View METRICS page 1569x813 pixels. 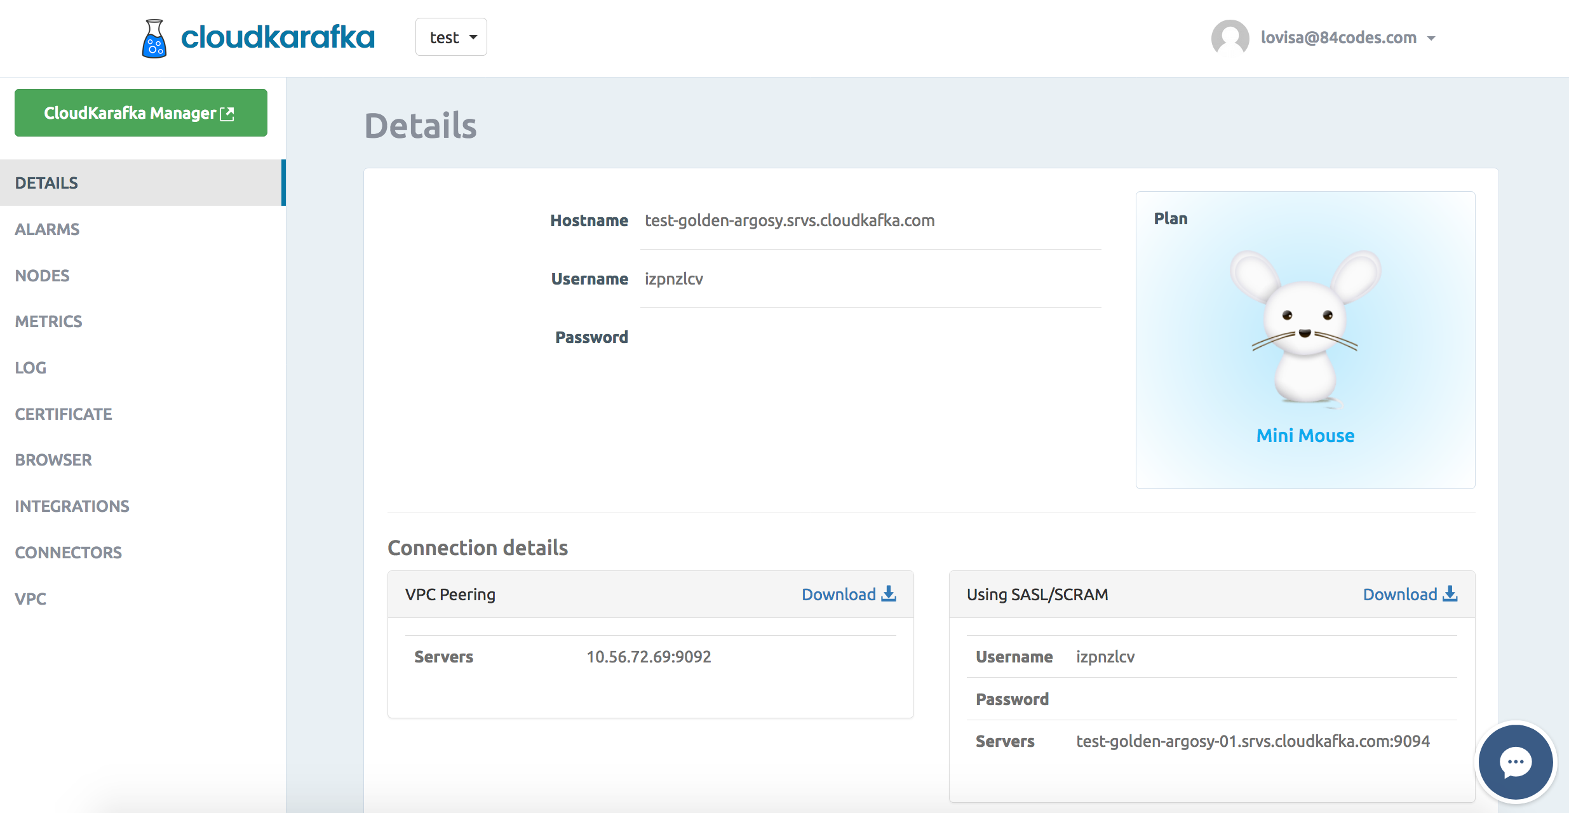(x=48, y=321)
